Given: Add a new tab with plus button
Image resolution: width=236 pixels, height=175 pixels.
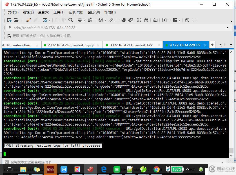Looking at the screenshot, I should click(212, 45).
